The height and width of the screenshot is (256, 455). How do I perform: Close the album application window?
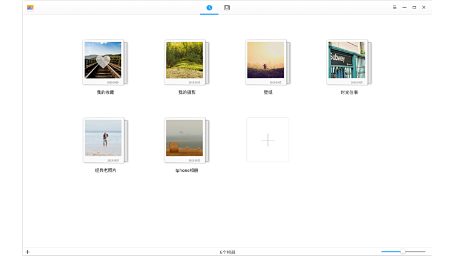tap(424, 7)
